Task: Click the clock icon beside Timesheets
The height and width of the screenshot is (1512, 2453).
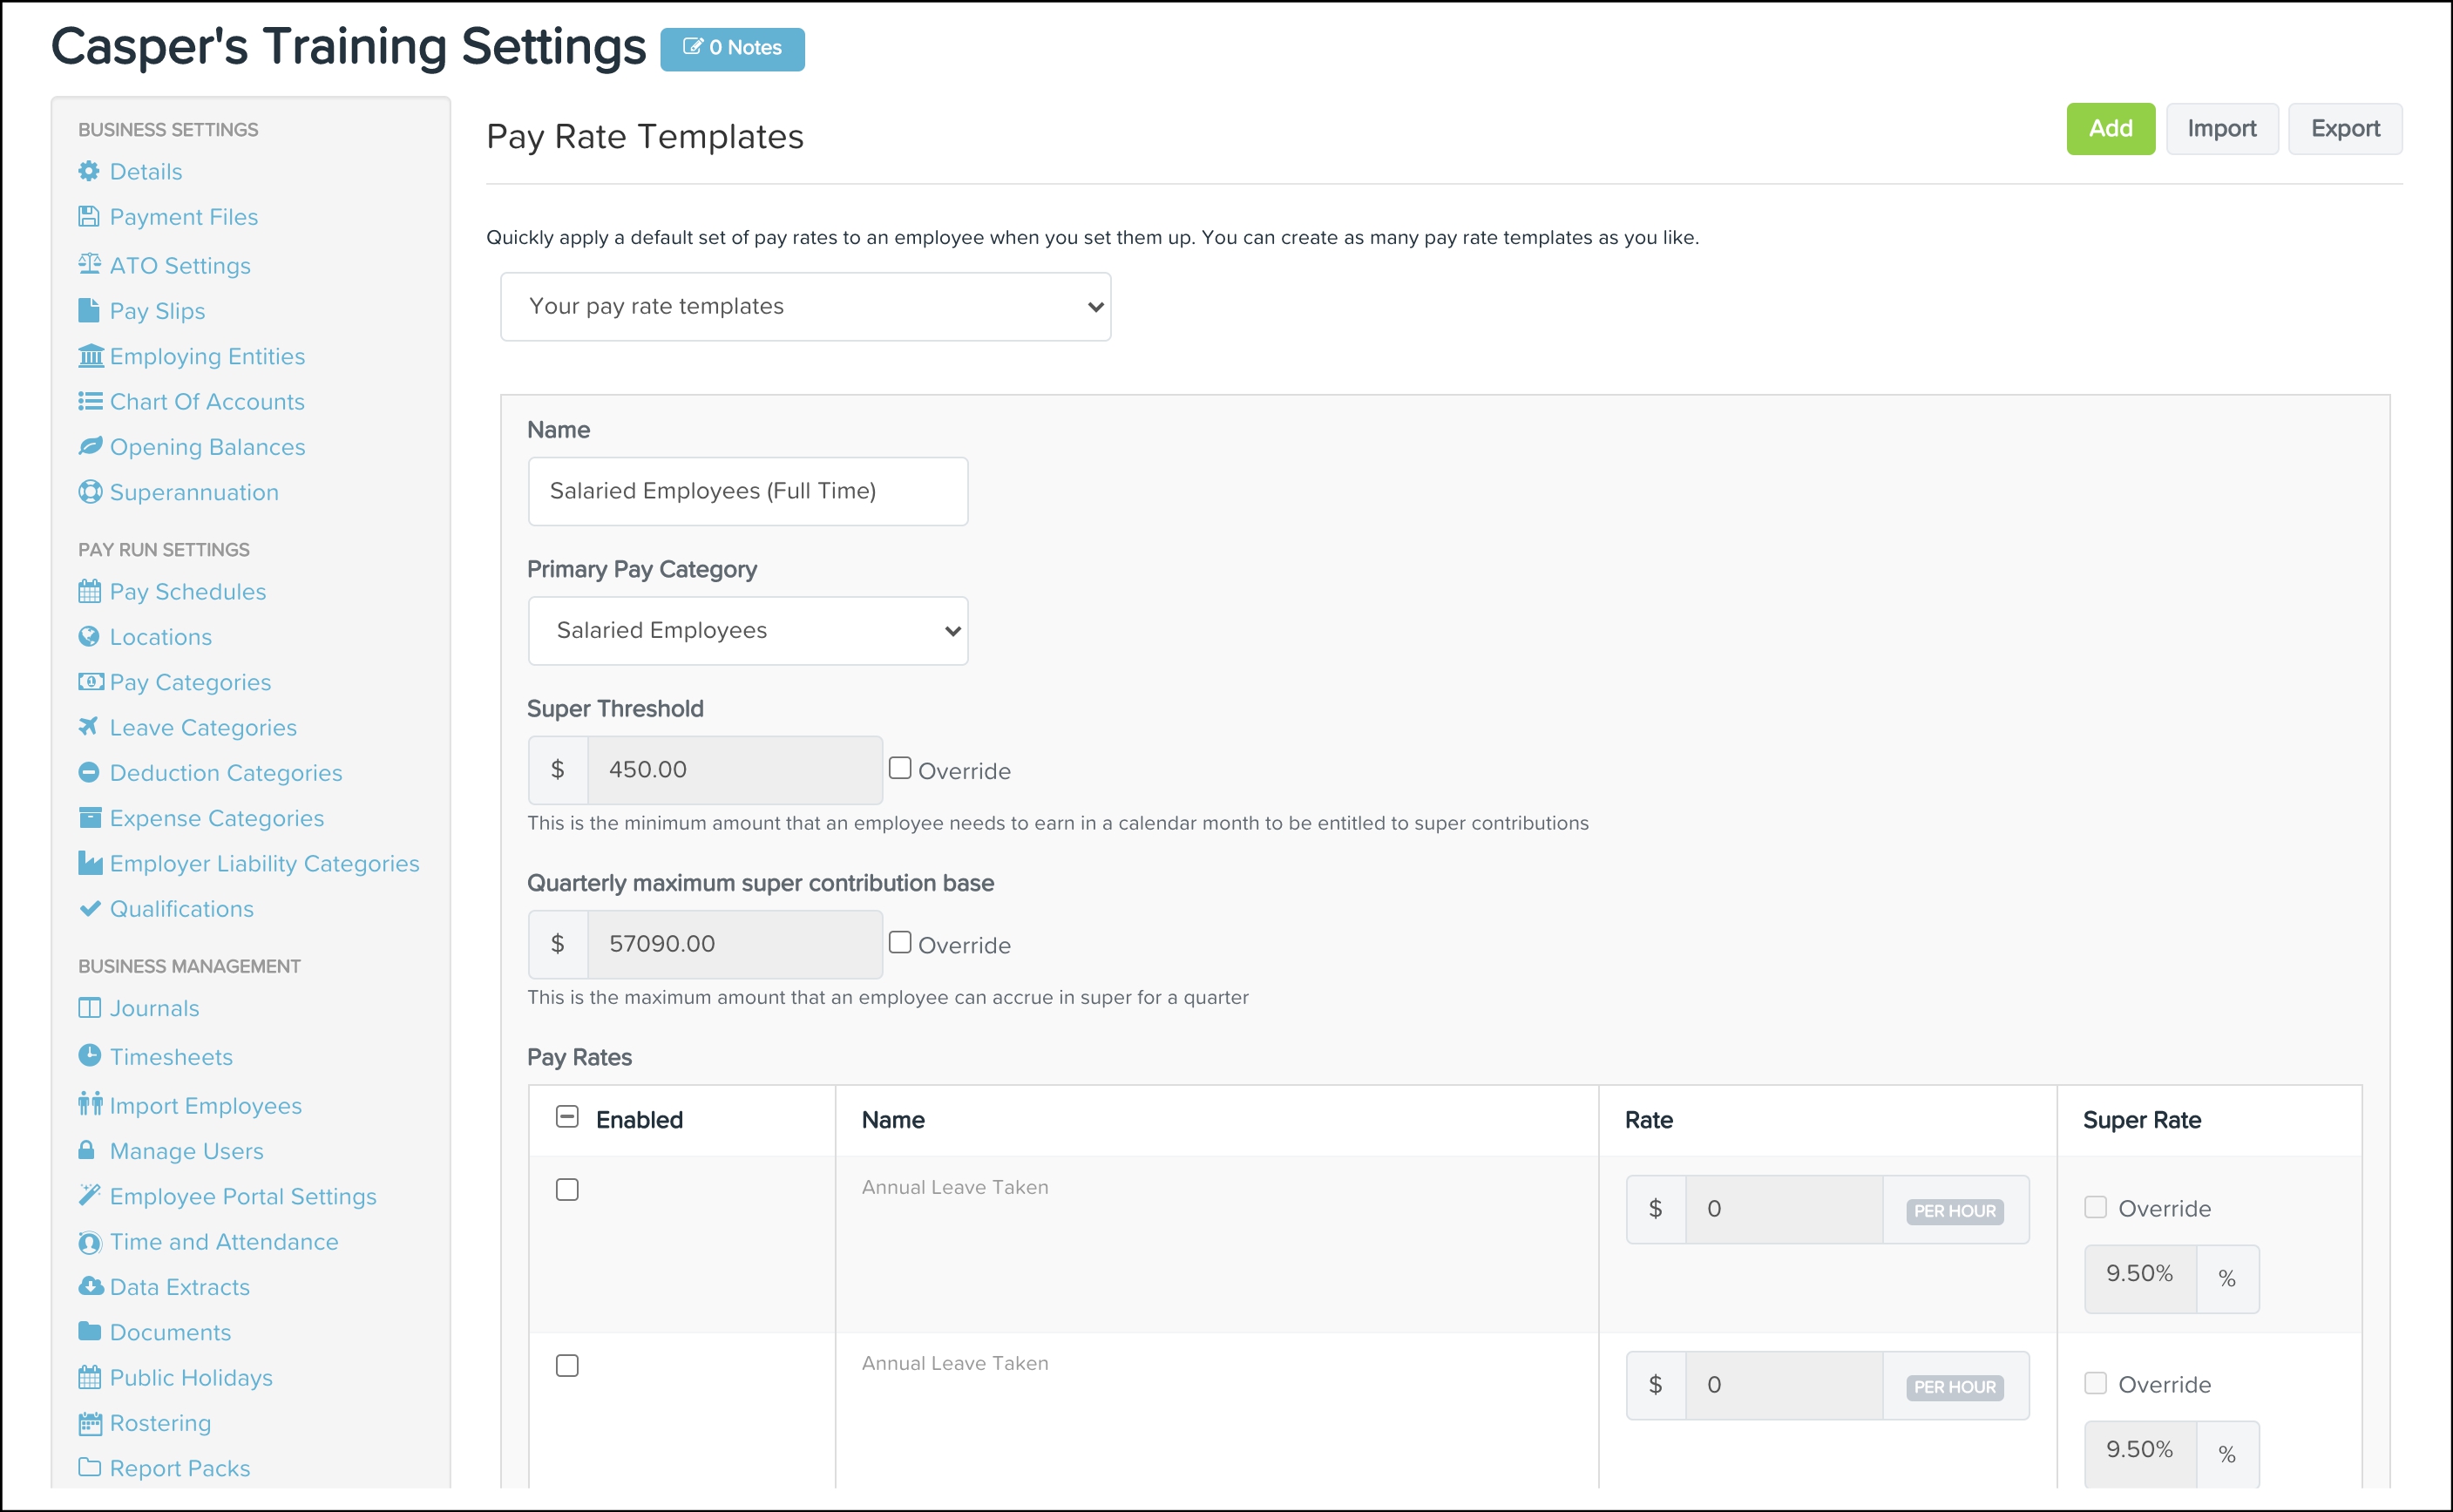Action: coord(89,1055)
